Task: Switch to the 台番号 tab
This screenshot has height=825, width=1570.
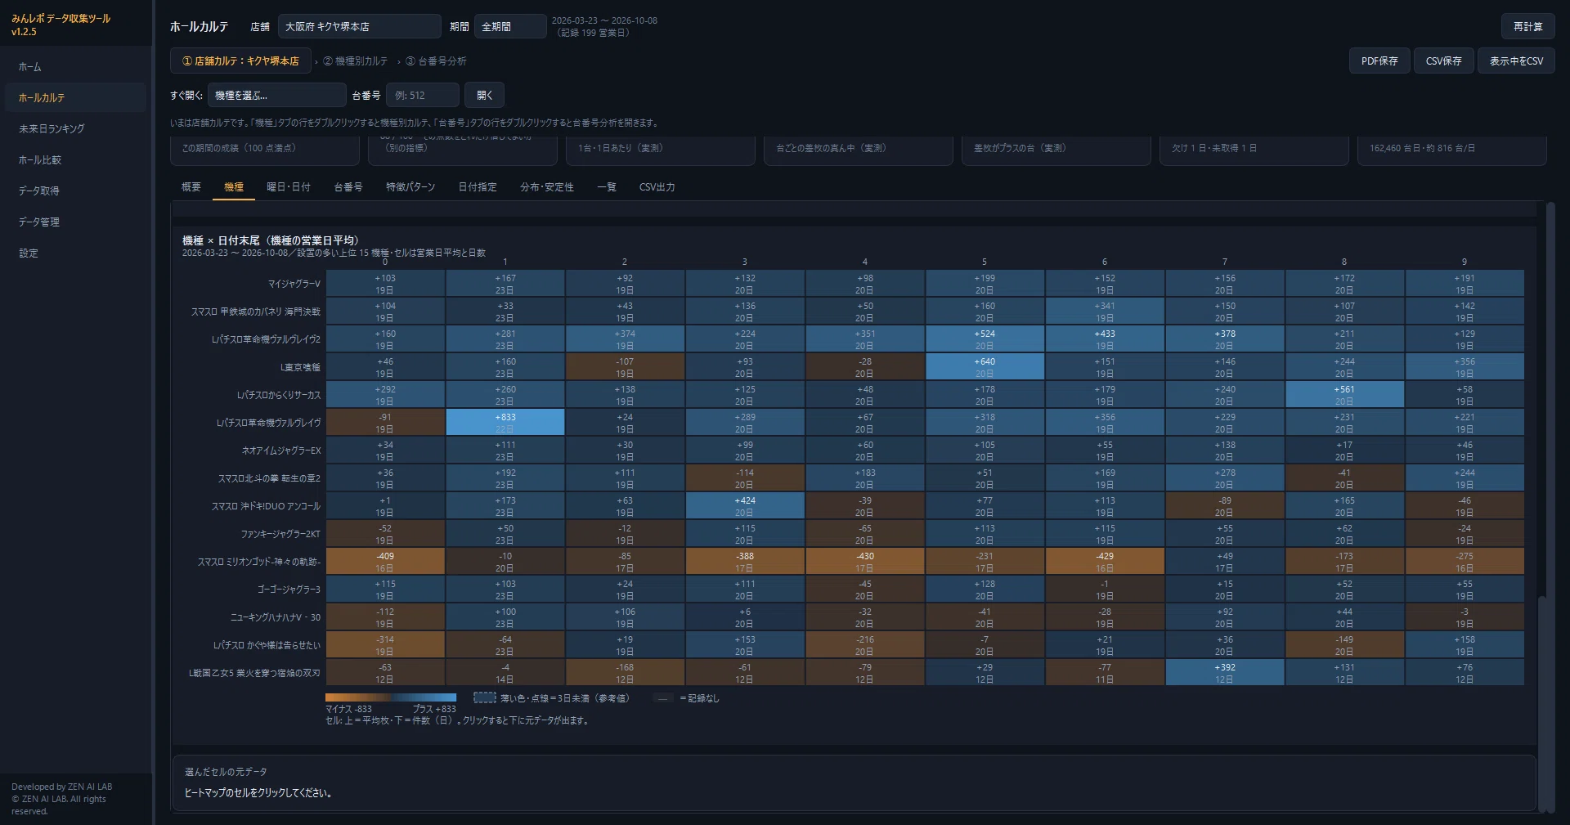Action: point(348,187)
